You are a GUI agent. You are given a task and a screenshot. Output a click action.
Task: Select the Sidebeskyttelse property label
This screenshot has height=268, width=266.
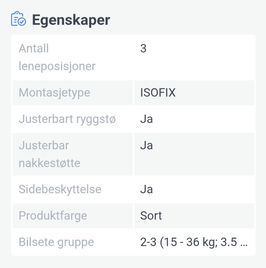60,189
